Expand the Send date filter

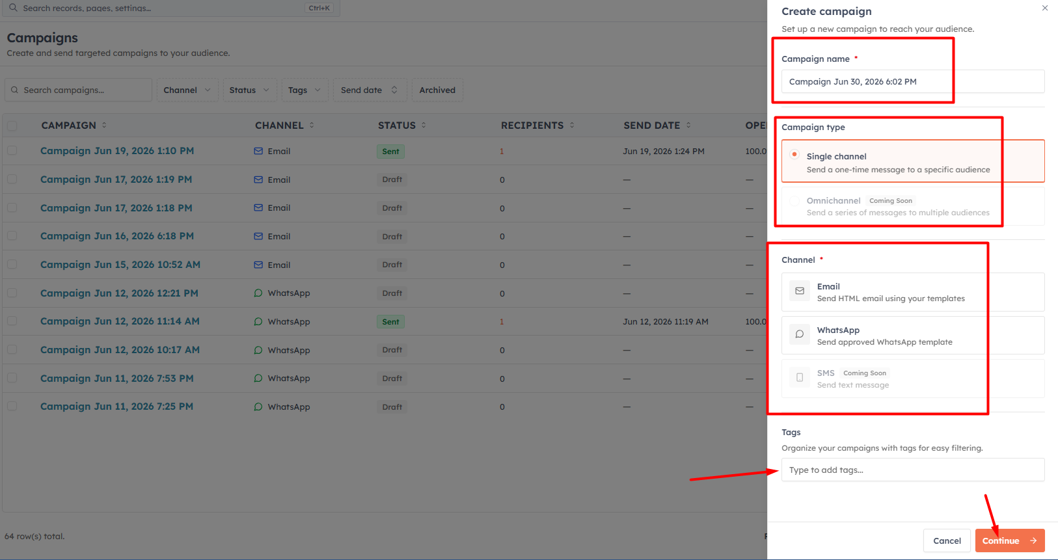[370, 90]
